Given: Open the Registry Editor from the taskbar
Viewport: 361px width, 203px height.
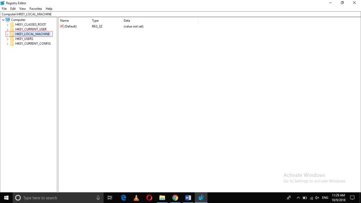Looking at the screenshot, I should coord(201,197).
